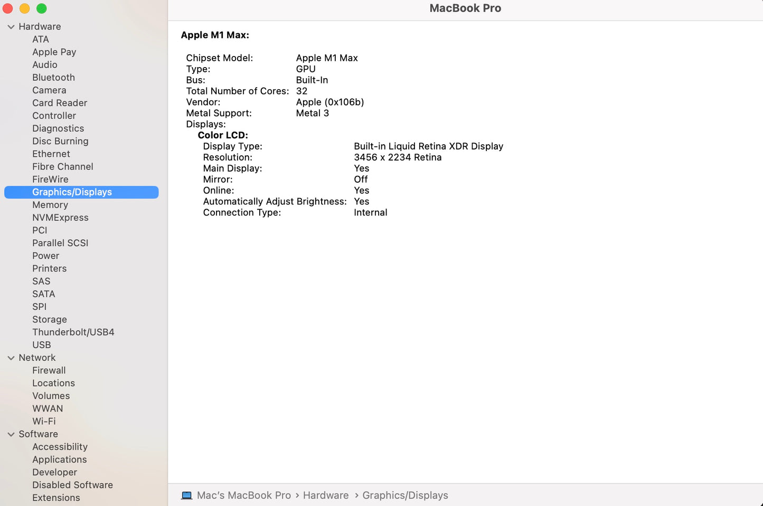The image size is (763, 506).
Task: Open Applications under Software
Action: 59,460
